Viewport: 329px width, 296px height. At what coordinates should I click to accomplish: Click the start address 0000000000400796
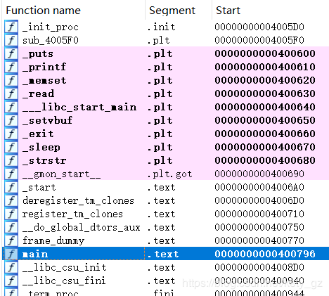[265, 254]
